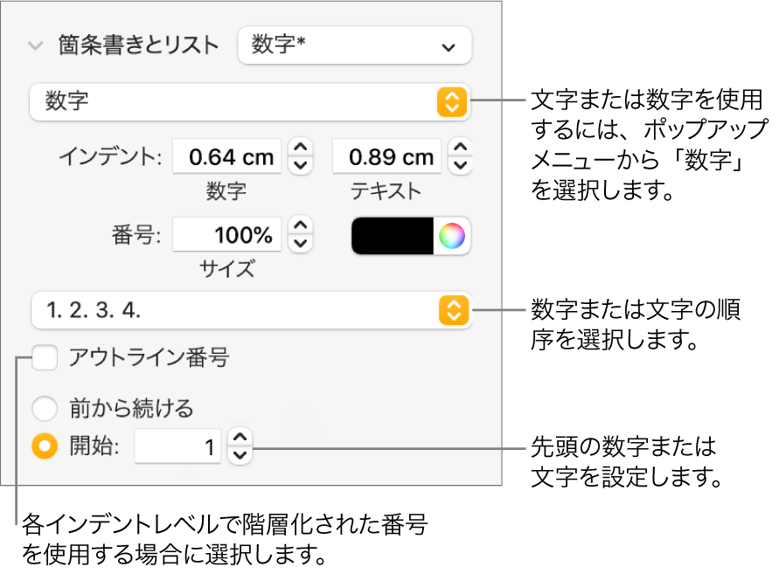Open the 数字 bullet type popup menu
Image resolution: width=779 pixels, height=574 pixels.
pyautogui.click(x=249, y=102)
